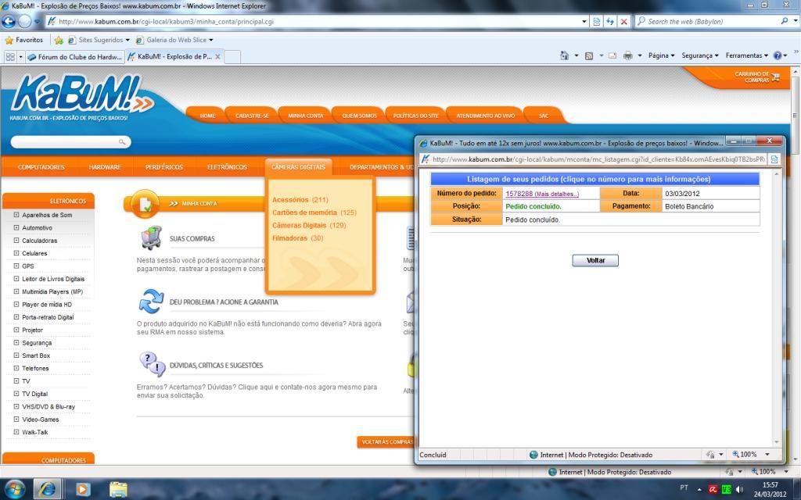This screenshot has height=500, width=801.
Task: Click the help question mark icon
Action: 778,55
